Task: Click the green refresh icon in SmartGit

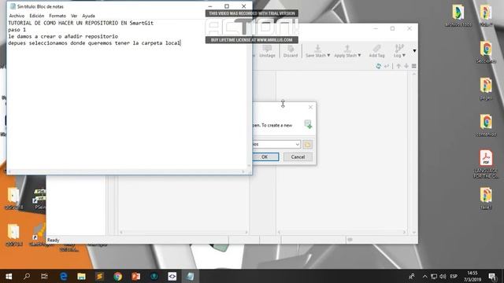Action: pyautogui.click(x=378, y=66)
